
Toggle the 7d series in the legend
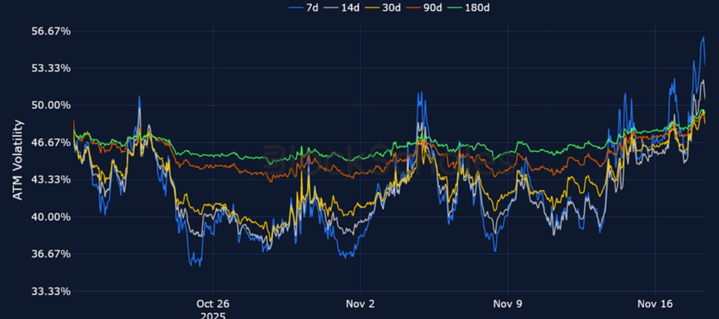[x=312, y=7]
